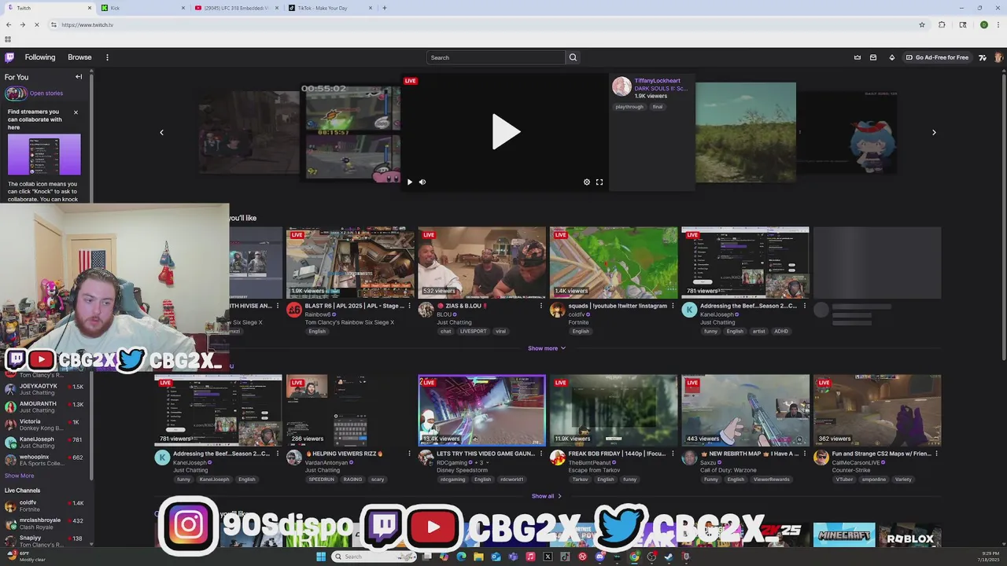
Task: Collapse the For You sidebar
Action: [x=79, y=77]
